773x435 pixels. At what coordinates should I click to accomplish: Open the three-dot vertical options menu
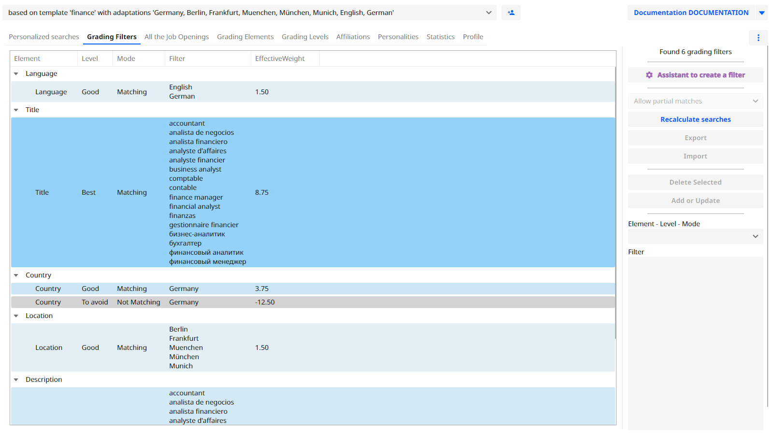758,38
